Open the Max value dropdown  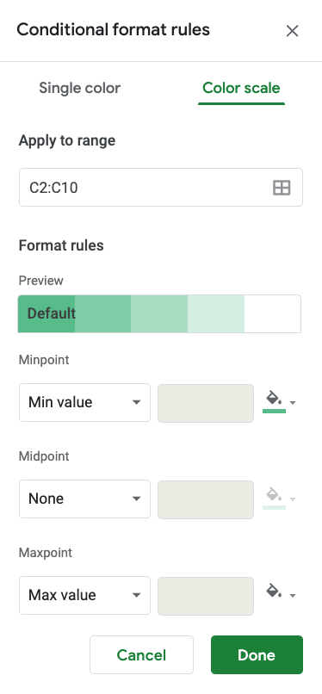84,595
